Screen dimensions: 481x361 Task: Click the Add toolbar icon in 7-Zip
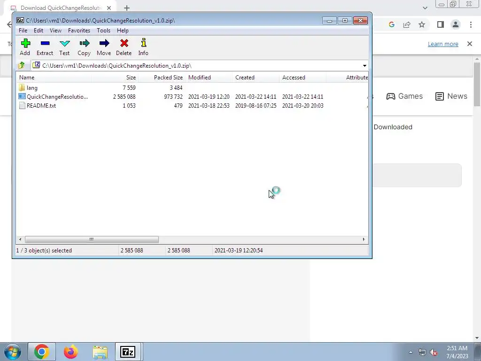[25, 47]
